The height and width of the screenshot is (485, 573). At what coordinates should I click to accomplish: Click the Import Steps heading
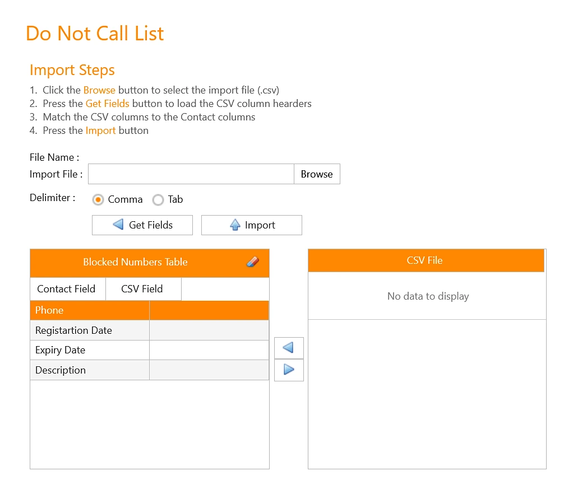click(x=72, y=70)
